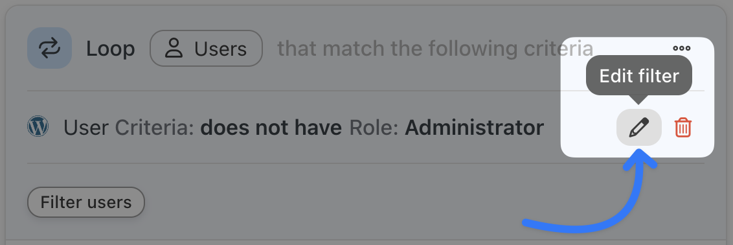Delete the filter using red trash icon

(683, 127)
